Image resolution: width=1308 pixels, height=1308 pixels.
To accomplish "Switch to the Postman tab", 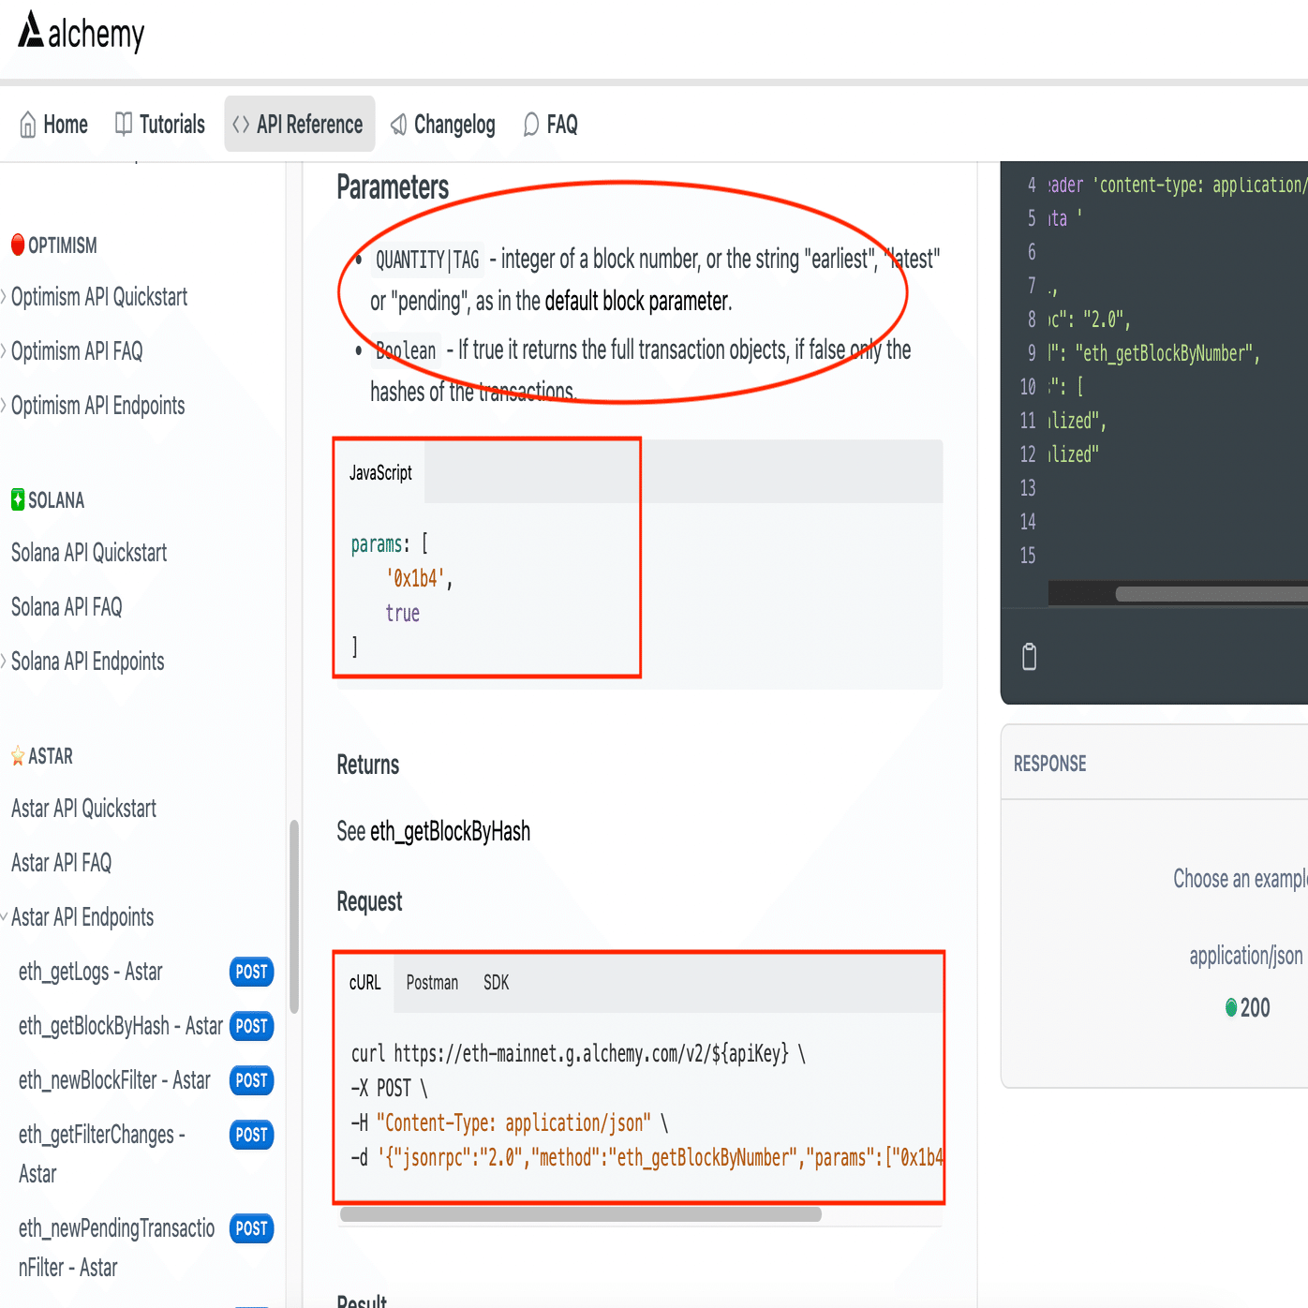I will click(431, 983).
